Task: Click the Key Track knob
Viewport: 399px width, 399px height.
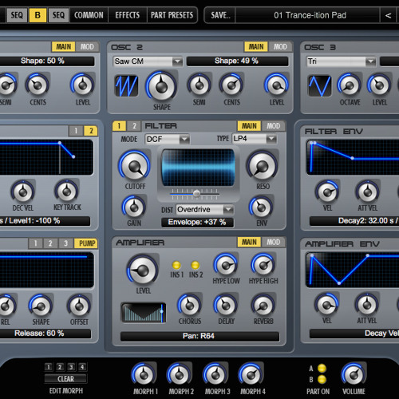Action: [x=66, y=192]
